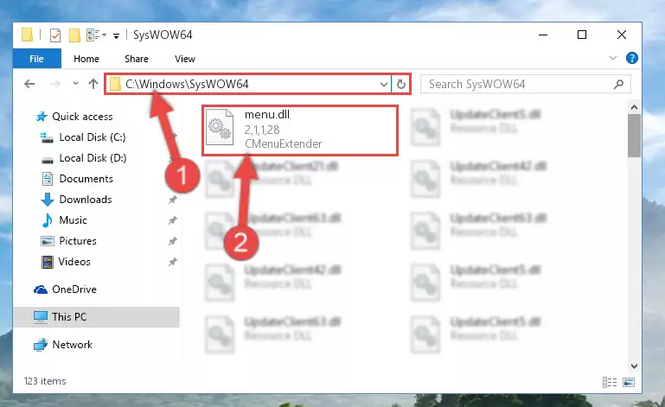Image resolution: width=665 pixels, height=407 pixels.
Task: Click the magnifier search icon
Action: click(x=619, y=85)
